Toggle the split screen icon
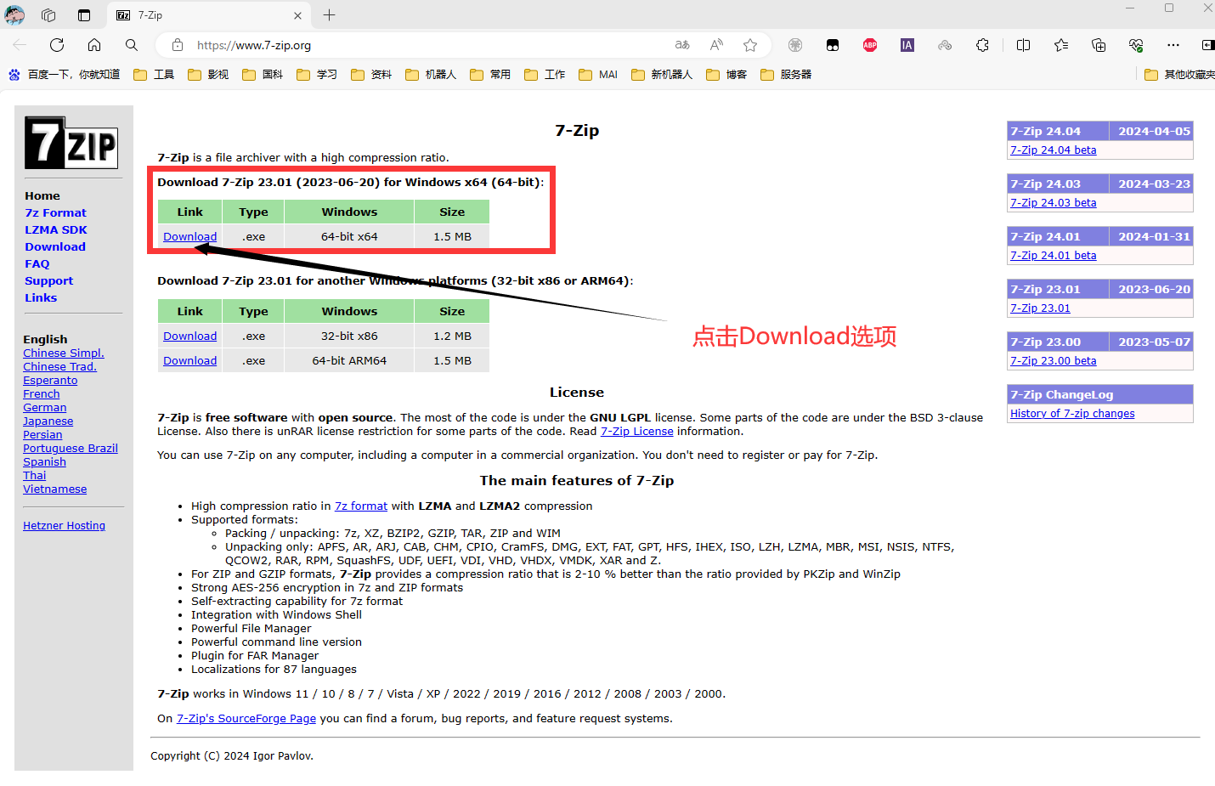The image size is (1215, 786). 1023,45
